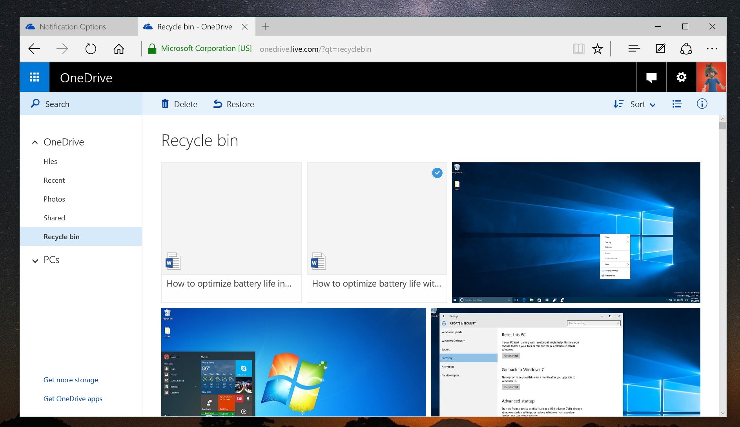
Task: Expand the PCs navigation section
Action: 35,260
